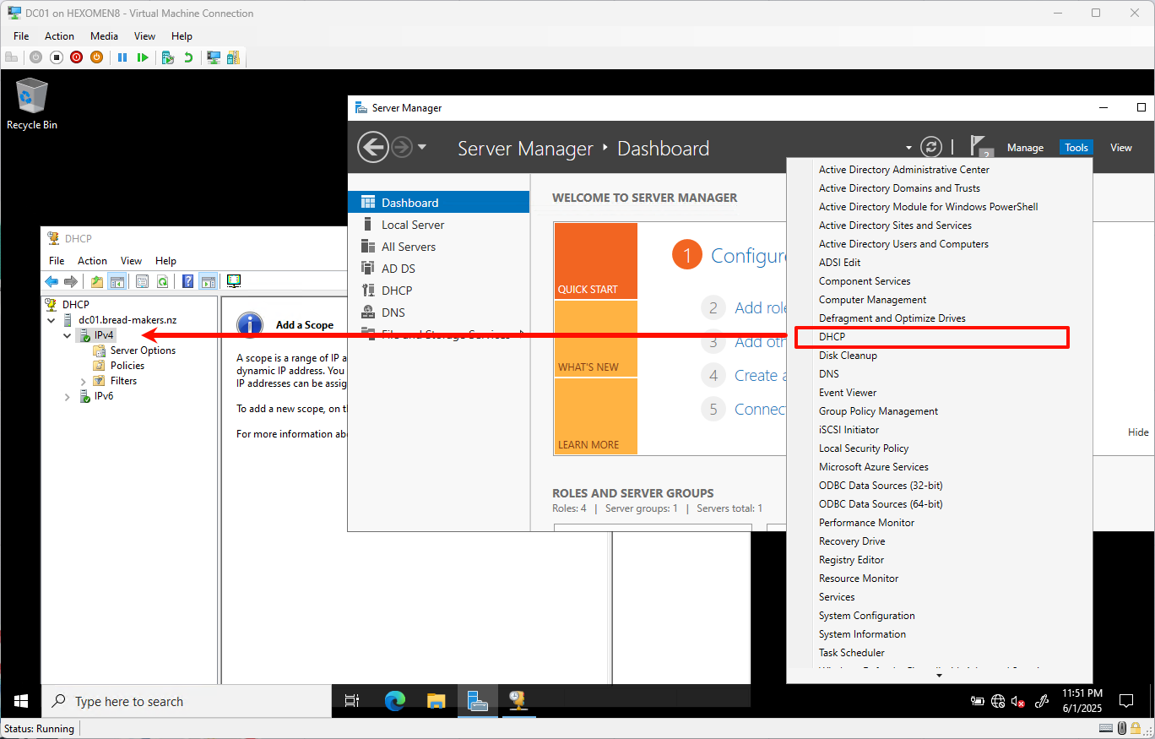The width and height of the screenshot is (1155, 739).
Task: Expand the IPv6 node in the DHCP tree
Action: tap(67, 396)
